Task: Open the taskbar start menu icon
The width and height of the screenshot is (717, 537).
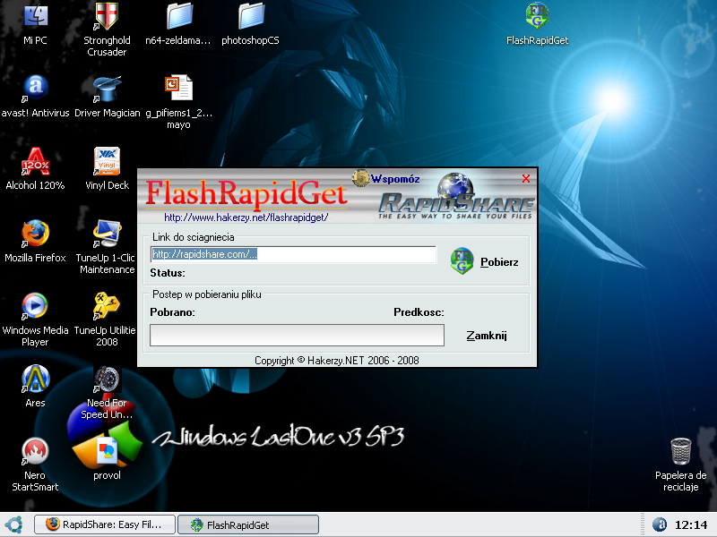Action: pos(13,524)
